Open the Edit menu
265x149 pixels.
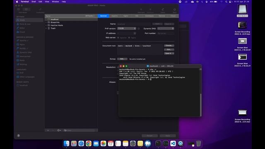click(x=40, y=2)
